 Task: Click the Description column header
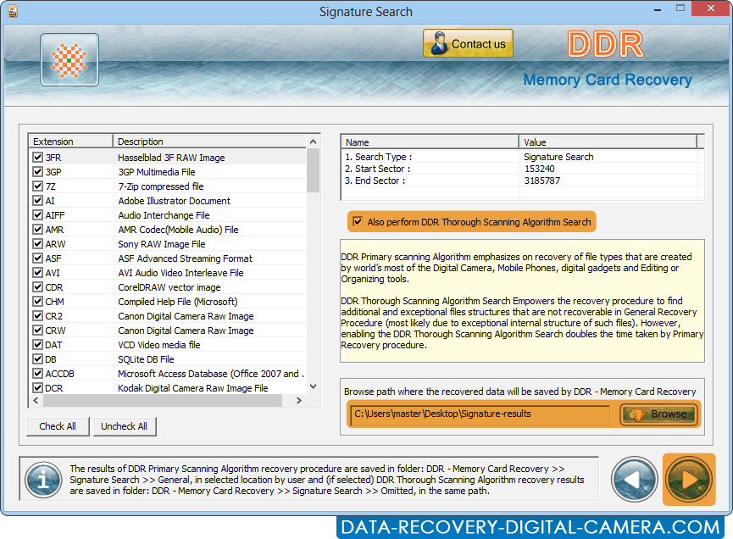coord(210,142)
